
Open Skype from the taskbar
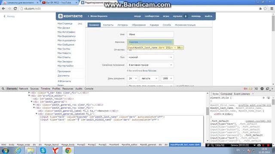[x=43, y=151]
